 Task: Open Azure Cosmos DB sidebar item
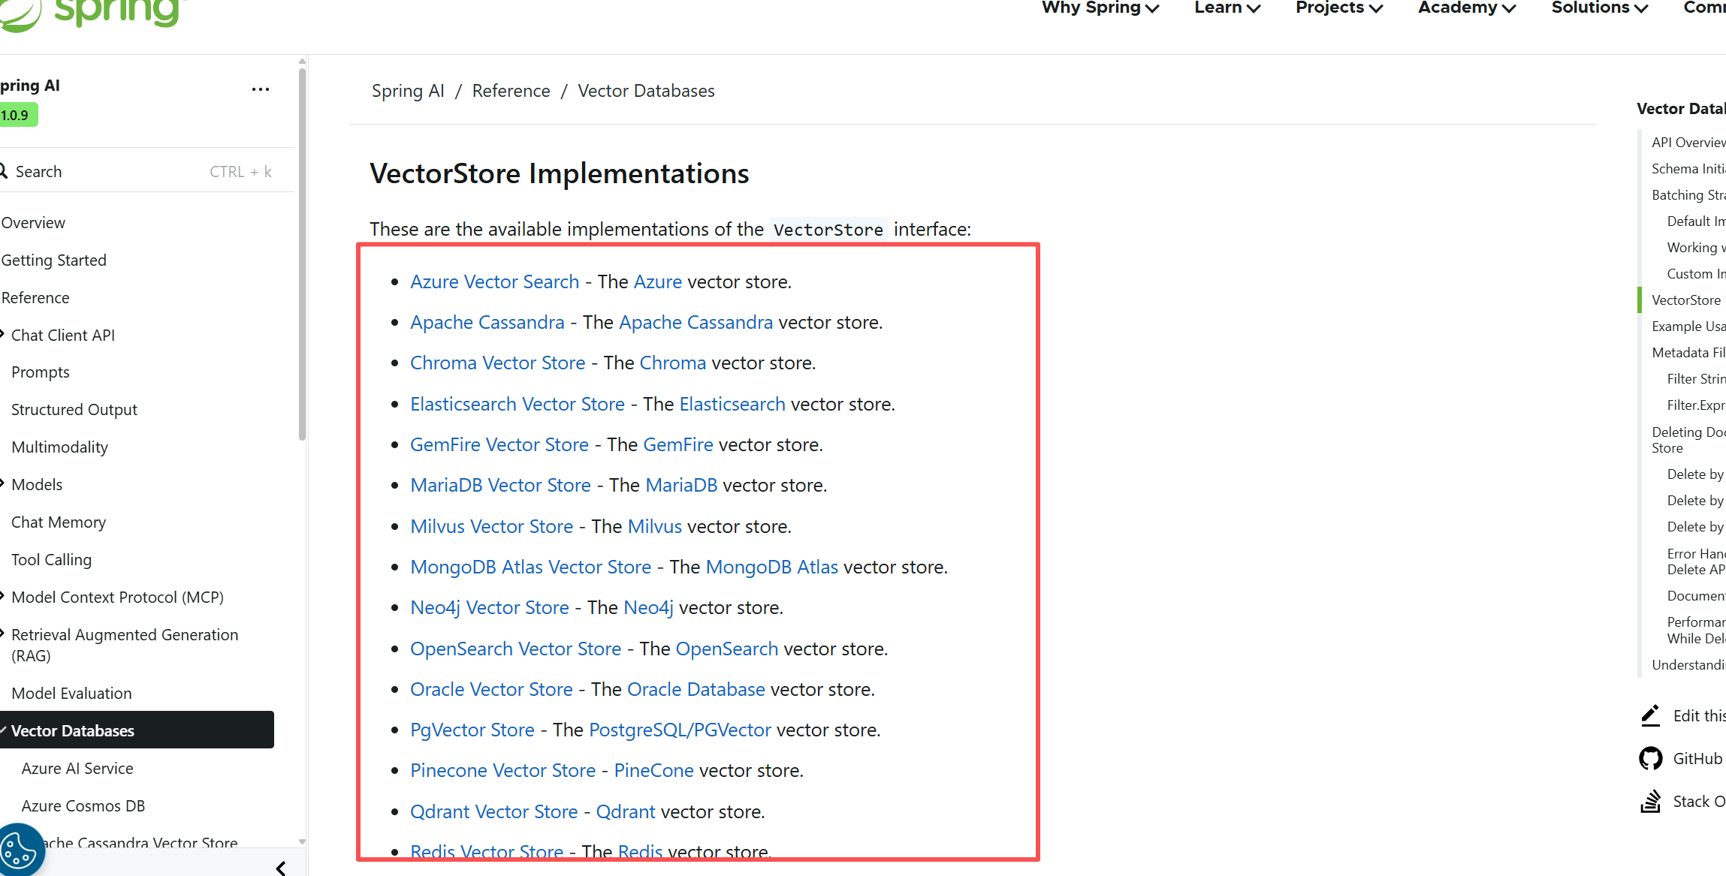click(x=83, y=806)
